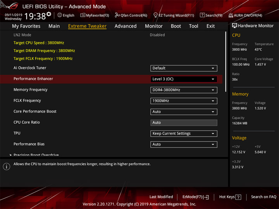Switch to the Tool tab
The height and width of the screenshot is (209, 279).
pos(194,26)
